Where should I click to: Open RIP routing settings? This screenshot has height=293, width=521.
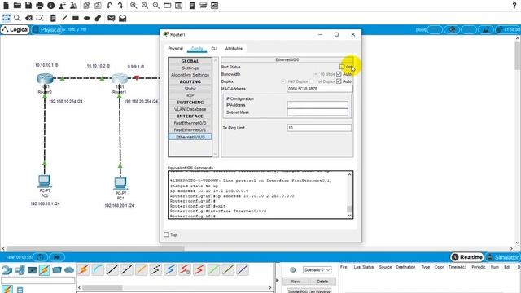(190, 95)
